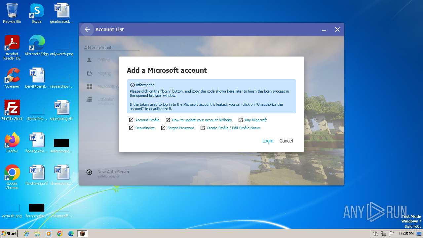Open the Skype desktop shortcut

(x=37, y=14)
